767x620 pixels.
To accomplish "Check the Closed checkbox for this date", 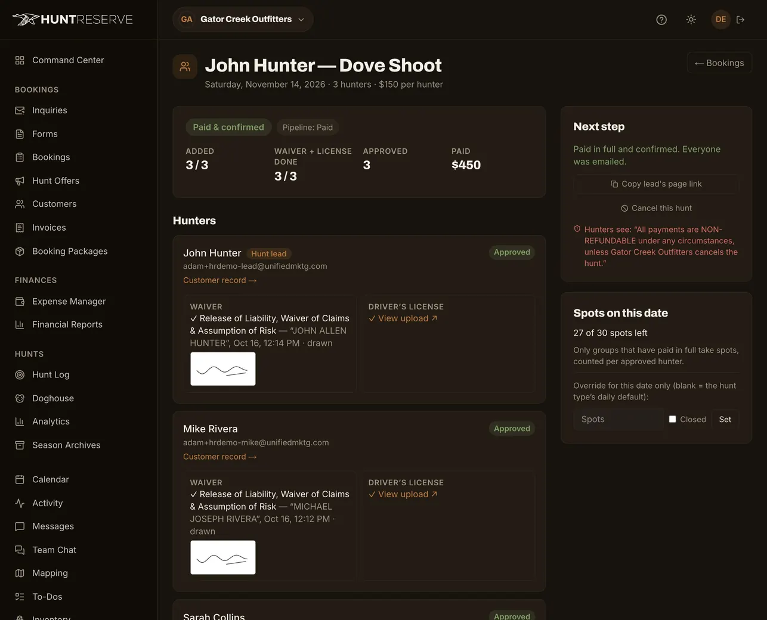I will click(673, 419).
